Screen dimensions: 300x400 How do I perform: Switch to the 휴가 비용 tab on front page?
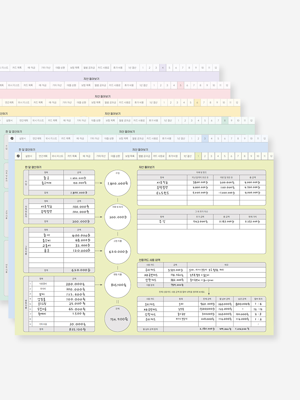[x=173, y=156]
